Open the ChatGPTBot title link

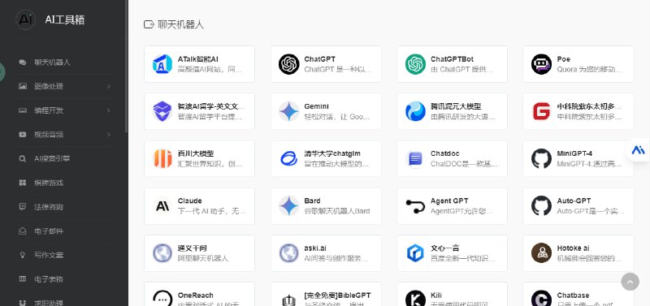click(x=452, y=59)
